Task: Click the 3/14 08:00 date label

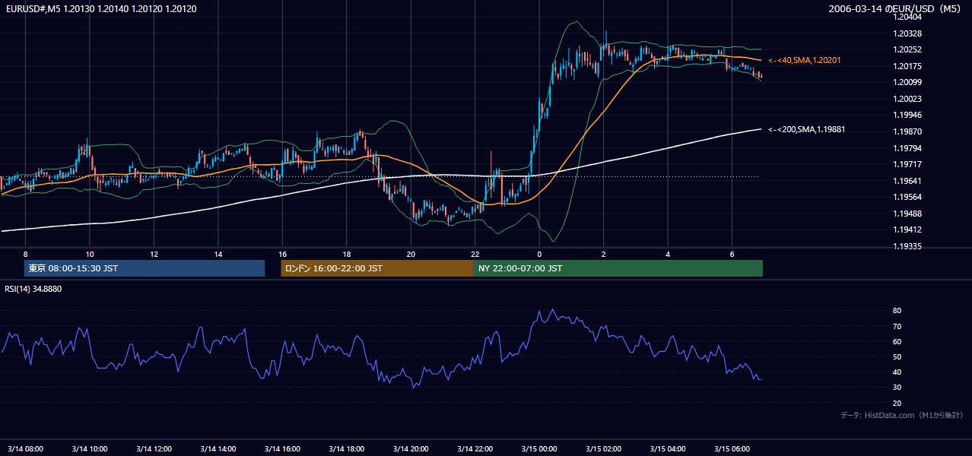Action: pos(25,449)
